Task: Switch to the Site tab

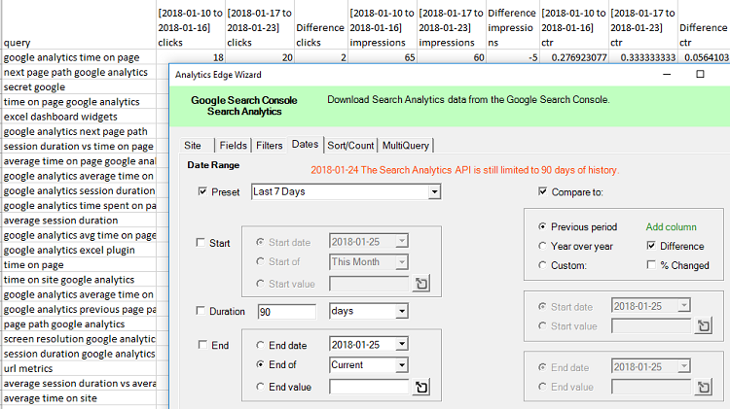Action: coord(193,146)
